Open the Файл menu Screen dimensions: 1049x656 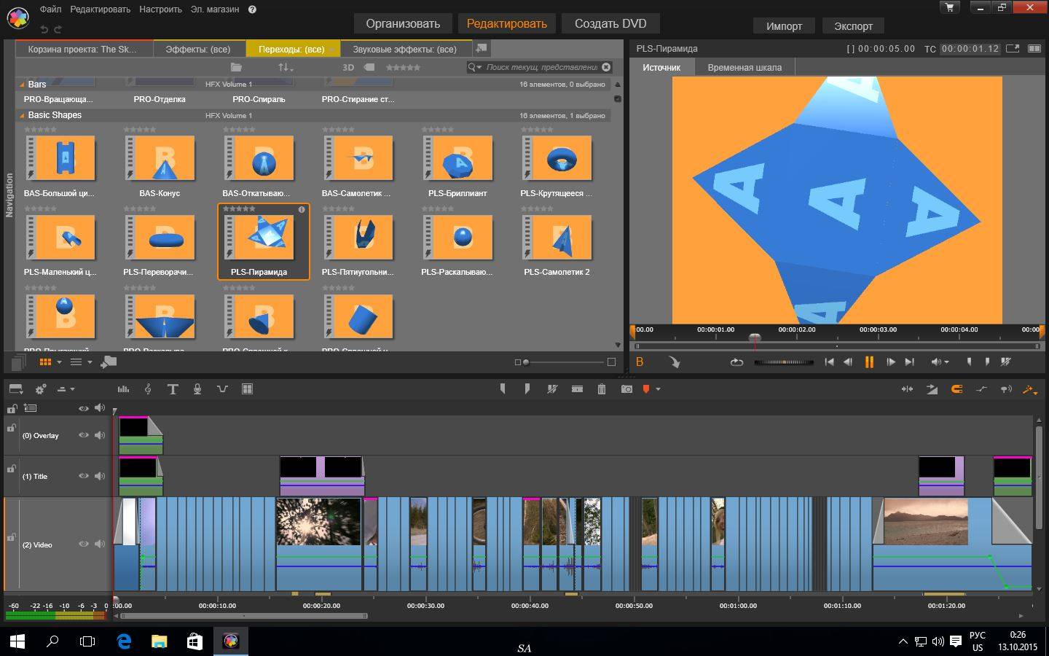(50, 9)
